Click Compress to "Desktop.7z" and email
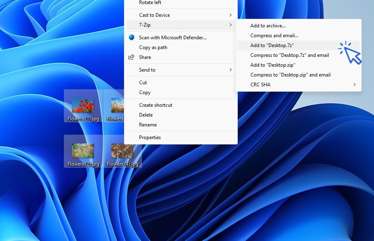 click(289, 55)
